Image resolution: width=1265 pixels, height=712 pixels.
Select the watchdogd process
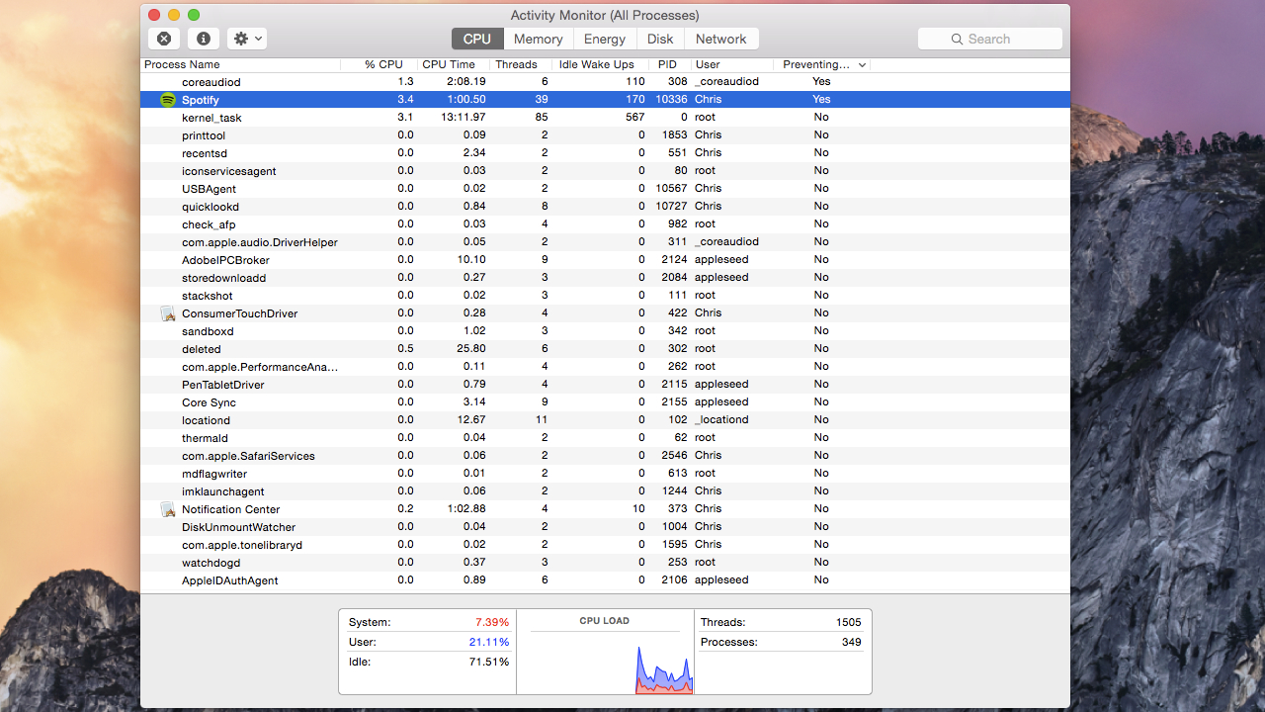[x=211, y=563]
